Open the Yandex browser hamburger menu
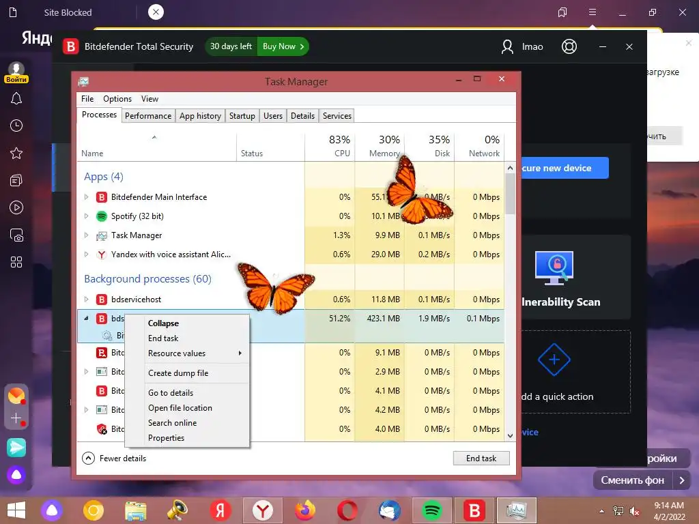 [x=593, y=12]
